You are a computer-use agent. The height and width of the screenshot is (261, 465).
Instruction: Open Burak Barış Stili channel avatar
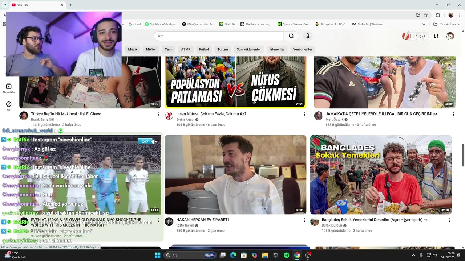point(24,116)
